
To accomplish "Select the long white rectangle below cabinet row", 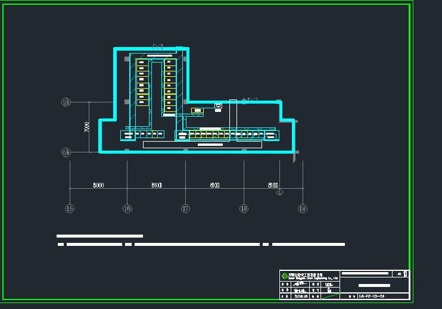I will (x=202, y=145).
